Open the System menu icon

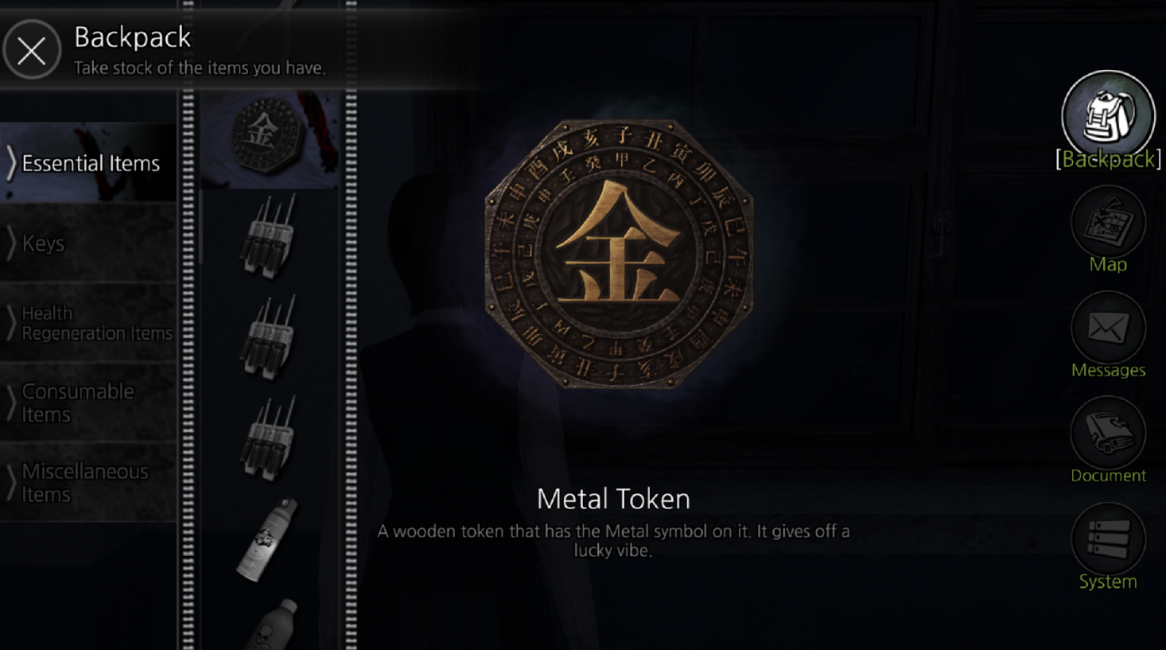pos(1108,539)
